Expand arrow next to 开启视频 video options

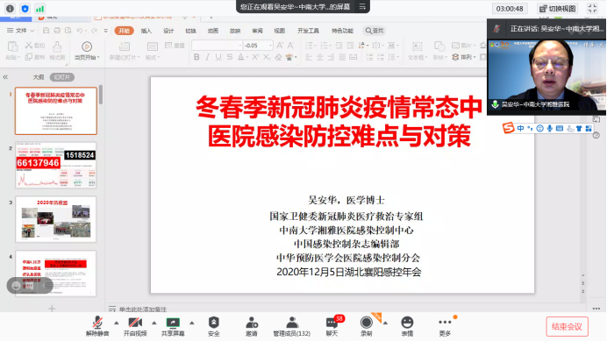tap(154, 323)
